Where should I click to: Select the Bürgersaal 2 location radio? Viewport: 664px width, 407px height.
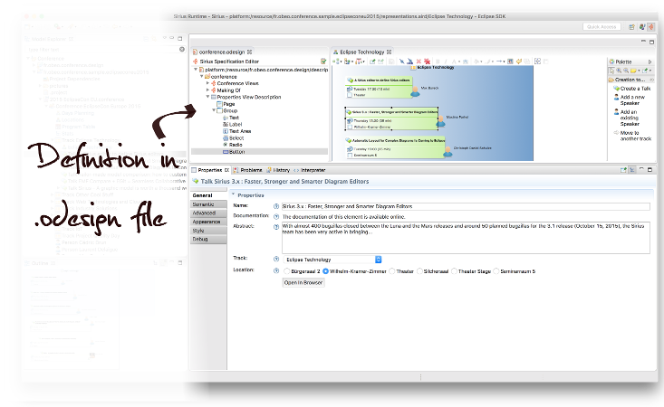tap(286, 271)
